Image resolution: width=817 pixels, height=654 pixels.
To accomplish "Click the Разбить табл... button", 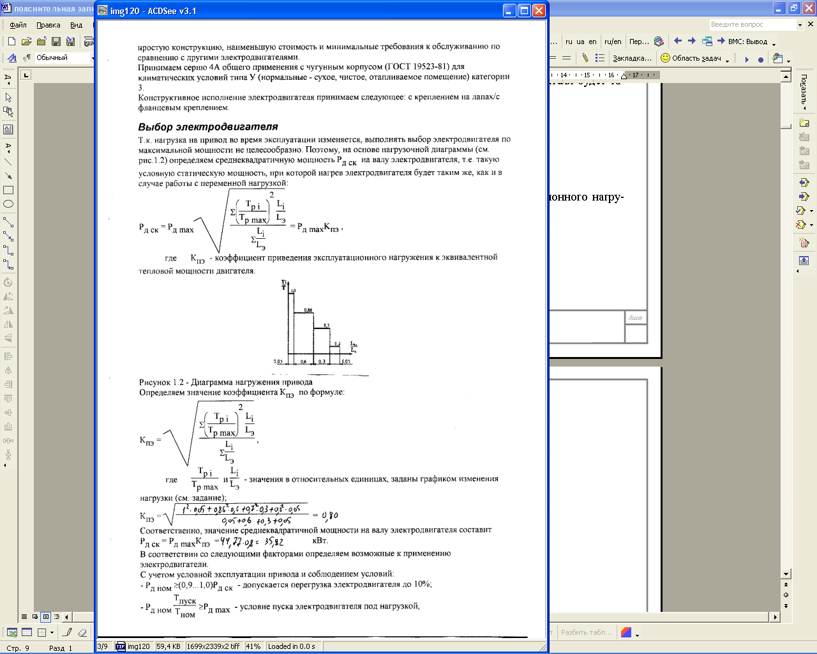I will (586, 632).
